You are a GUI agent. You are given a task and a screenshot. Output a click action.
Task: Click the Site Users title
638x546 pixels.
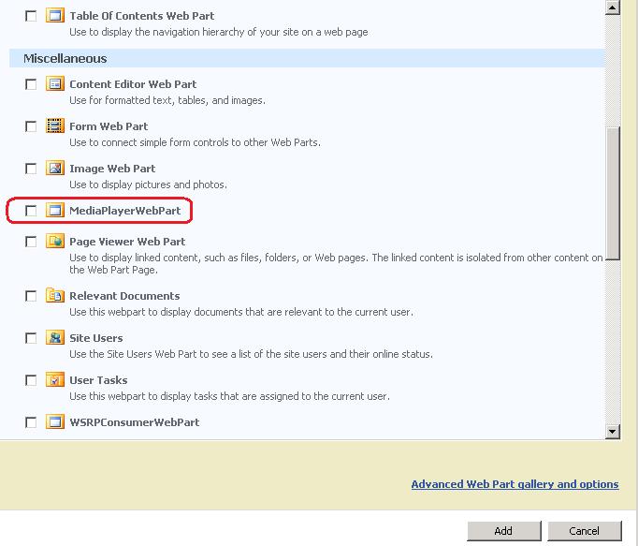(96, 338)
